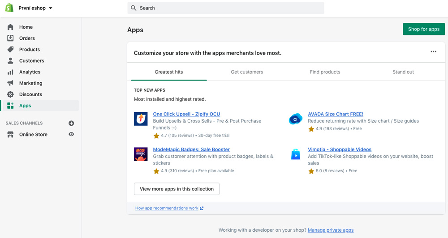Image resolution: width=448 pixels, height=238 pixels.
Task: Click the search magnifier icon
Action: (134, 8)
